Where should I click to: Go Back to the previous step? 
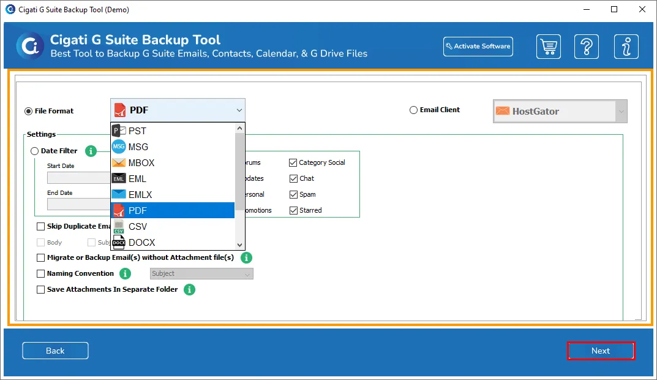[x=55, y=351]
